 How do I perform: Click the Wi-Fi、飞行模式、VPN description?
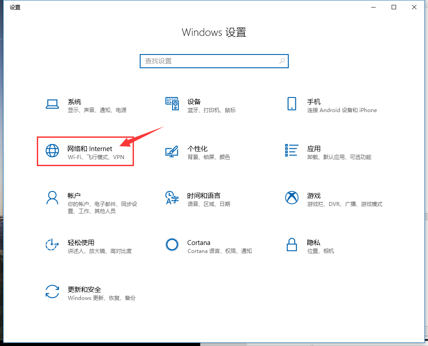tap(96, 157)
